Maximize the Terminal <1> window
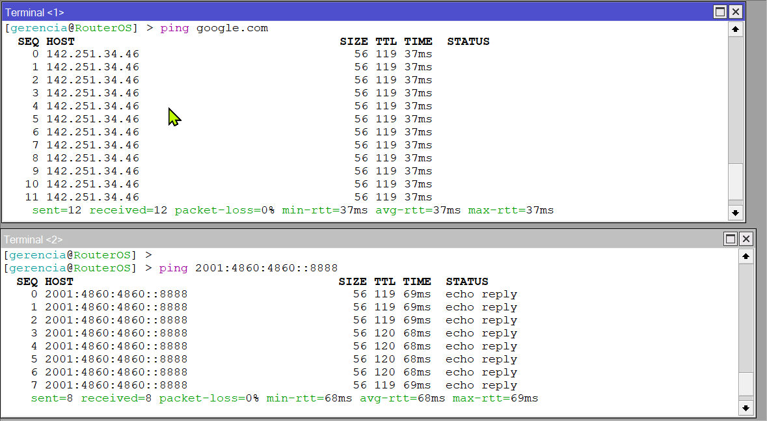This screenshot has width=767, height=421. tap(720, 12)
